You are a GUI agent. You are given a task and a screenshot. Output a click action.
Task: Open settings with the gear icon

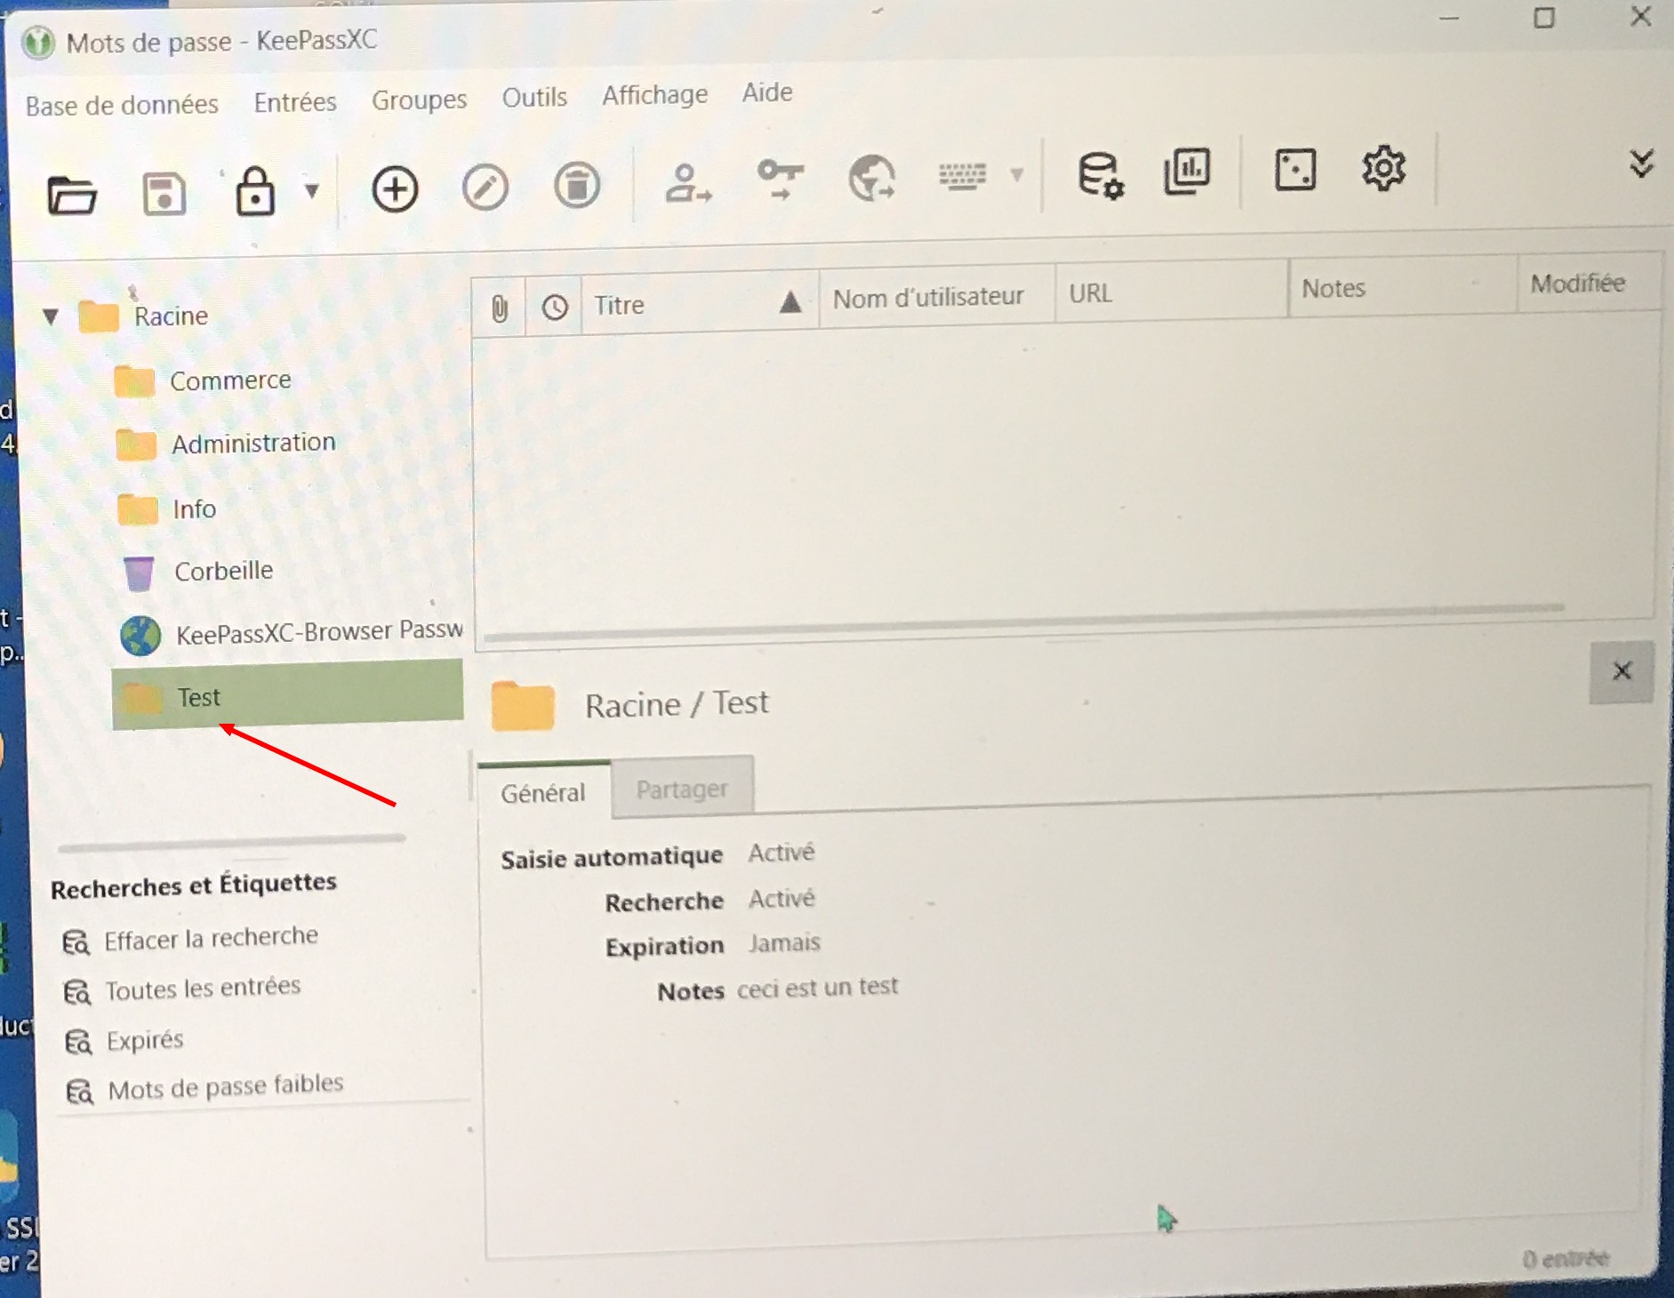[x=1383, y=168]
